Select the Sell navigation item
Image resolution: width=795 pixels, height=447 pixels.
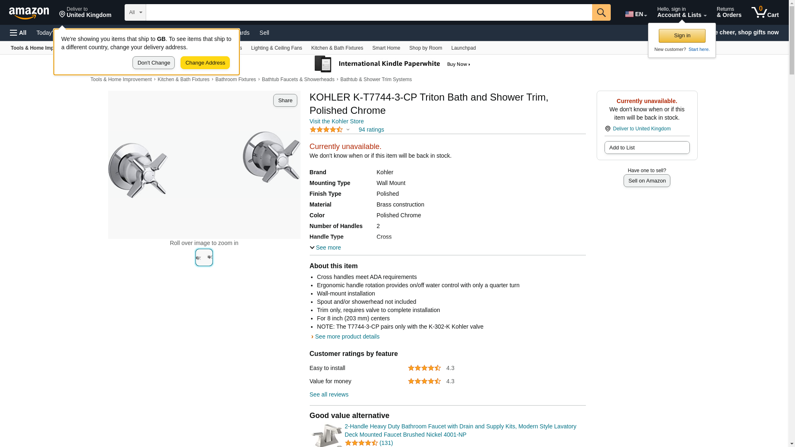tap(264, 33)
